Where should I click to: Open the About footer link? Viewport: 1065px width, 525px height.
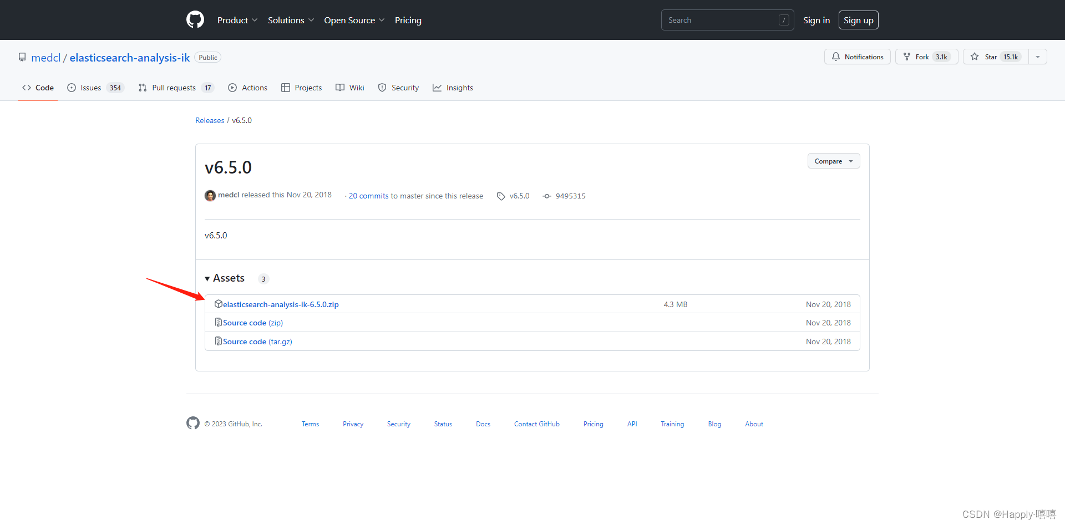pos(754,424)
